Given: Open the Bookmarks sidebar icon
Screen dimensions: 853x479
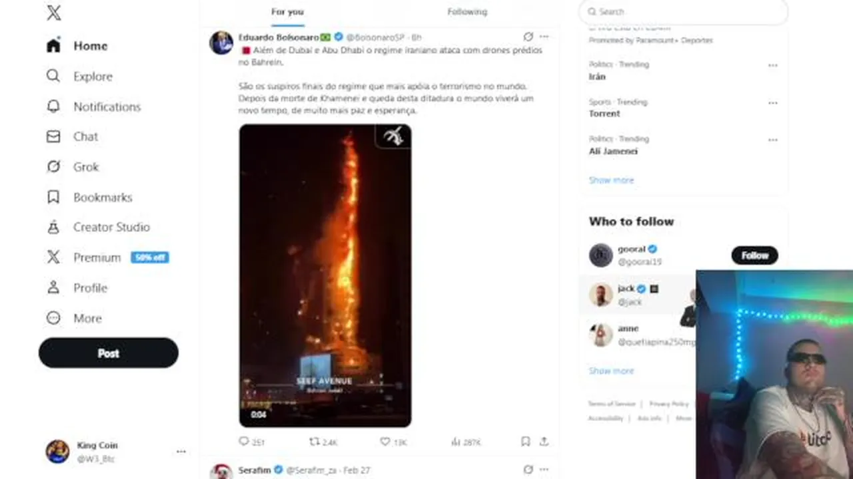Looking at the screenshot, I should point(53,197).
